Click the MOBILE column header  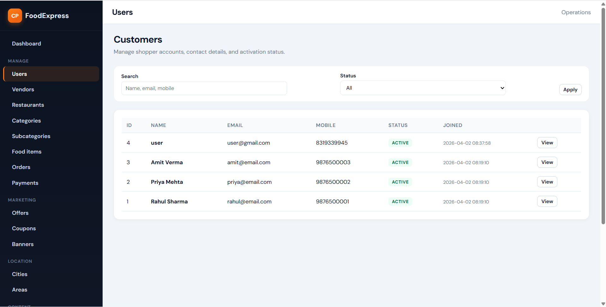326,125
